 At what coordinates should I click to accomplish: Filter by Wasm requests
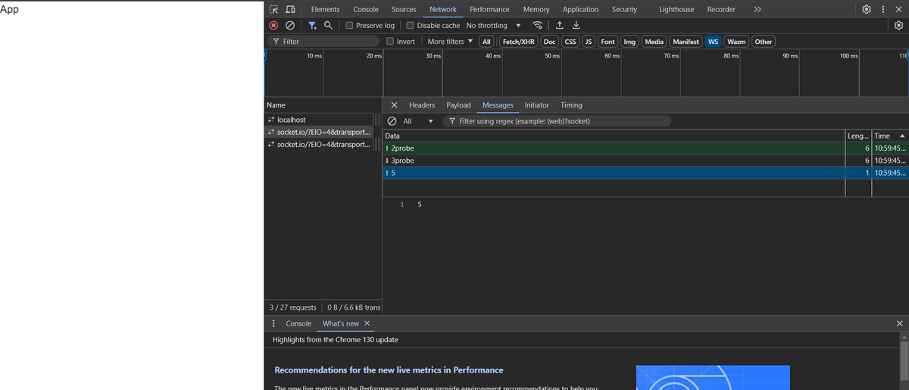(x=736, y=42)
